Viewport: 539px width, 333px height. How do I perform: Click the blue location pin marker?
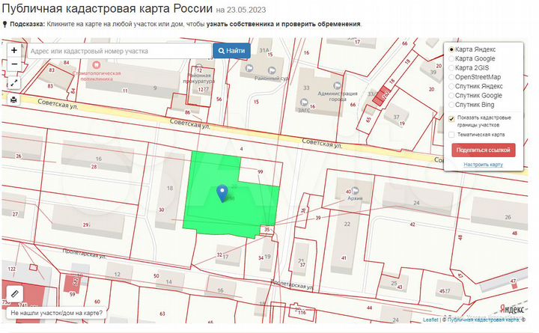(x=222, y=193)
